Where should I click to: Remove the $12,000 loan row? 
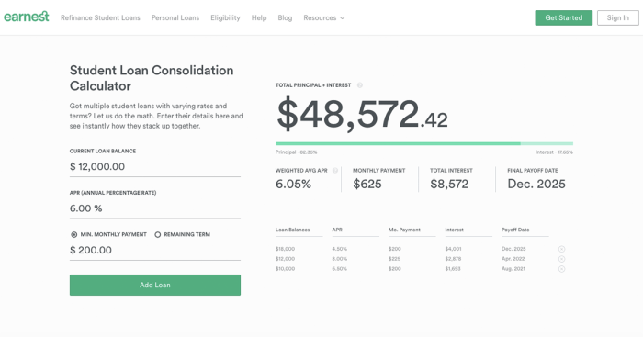click(x=562, y=259)
